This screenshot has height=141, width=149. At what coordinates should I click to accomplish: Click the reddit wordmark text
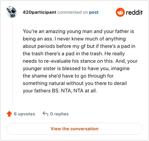(x=134, y=12)
